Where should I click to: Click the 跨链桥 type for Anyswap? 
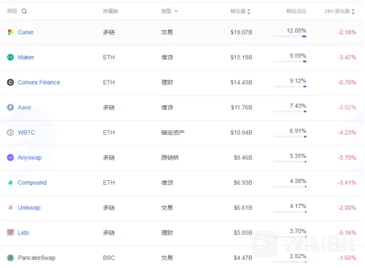click(x=170, y=158)
